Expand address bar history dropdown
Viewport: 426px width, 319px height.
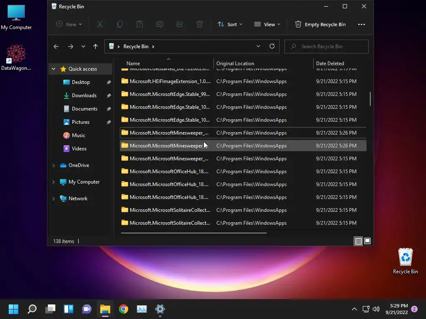(258, 47)
